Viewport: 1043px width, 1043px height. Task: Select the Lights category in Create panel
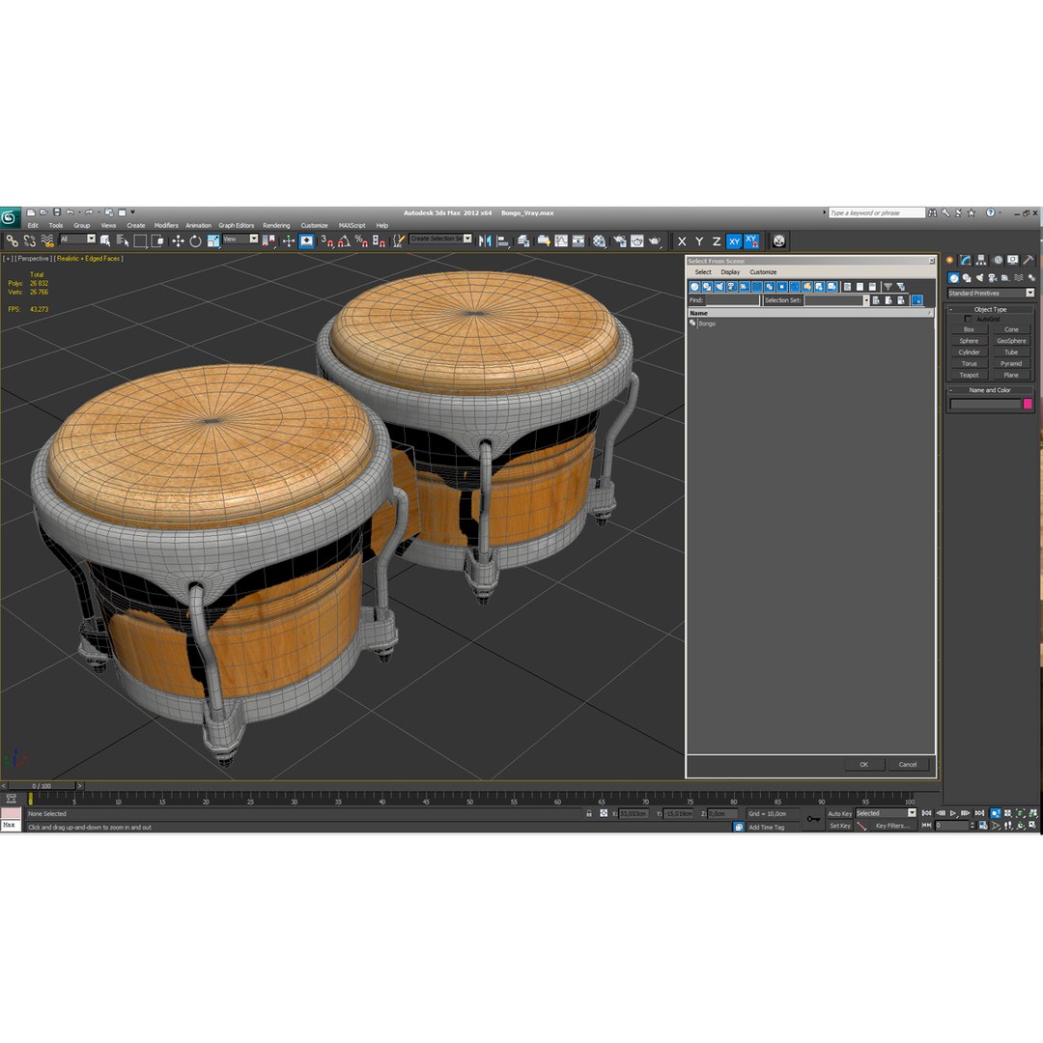[x=979, y=278]
